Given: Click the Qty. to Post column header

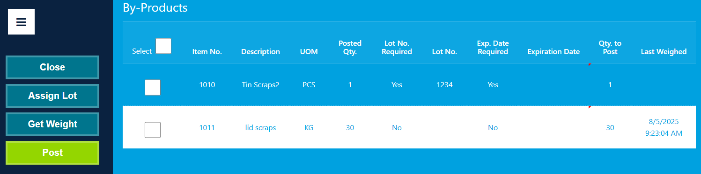Looking at the screenshot, I should tap(610, 47).
